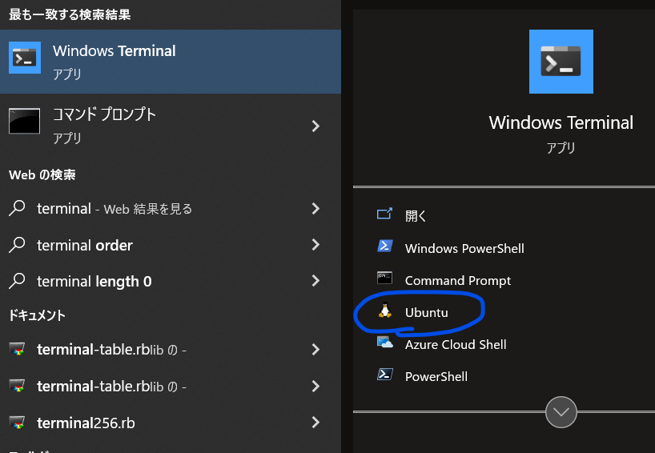This screenshot has height=453, width=655.
Task: Click the Windows Terminal icon in best match
Action: [24, 58]
